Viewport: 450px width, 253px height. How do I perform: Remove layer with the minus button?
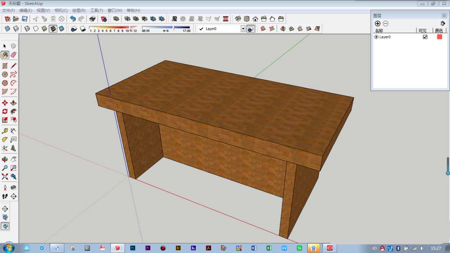386,23
